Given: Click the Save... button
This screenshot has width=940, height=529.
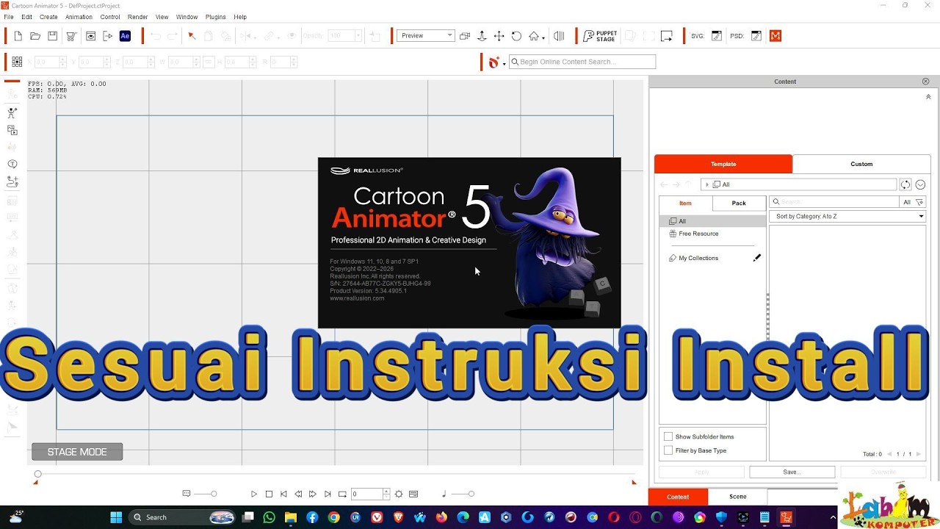Looking at the screenshot, I should pos(792,472).
